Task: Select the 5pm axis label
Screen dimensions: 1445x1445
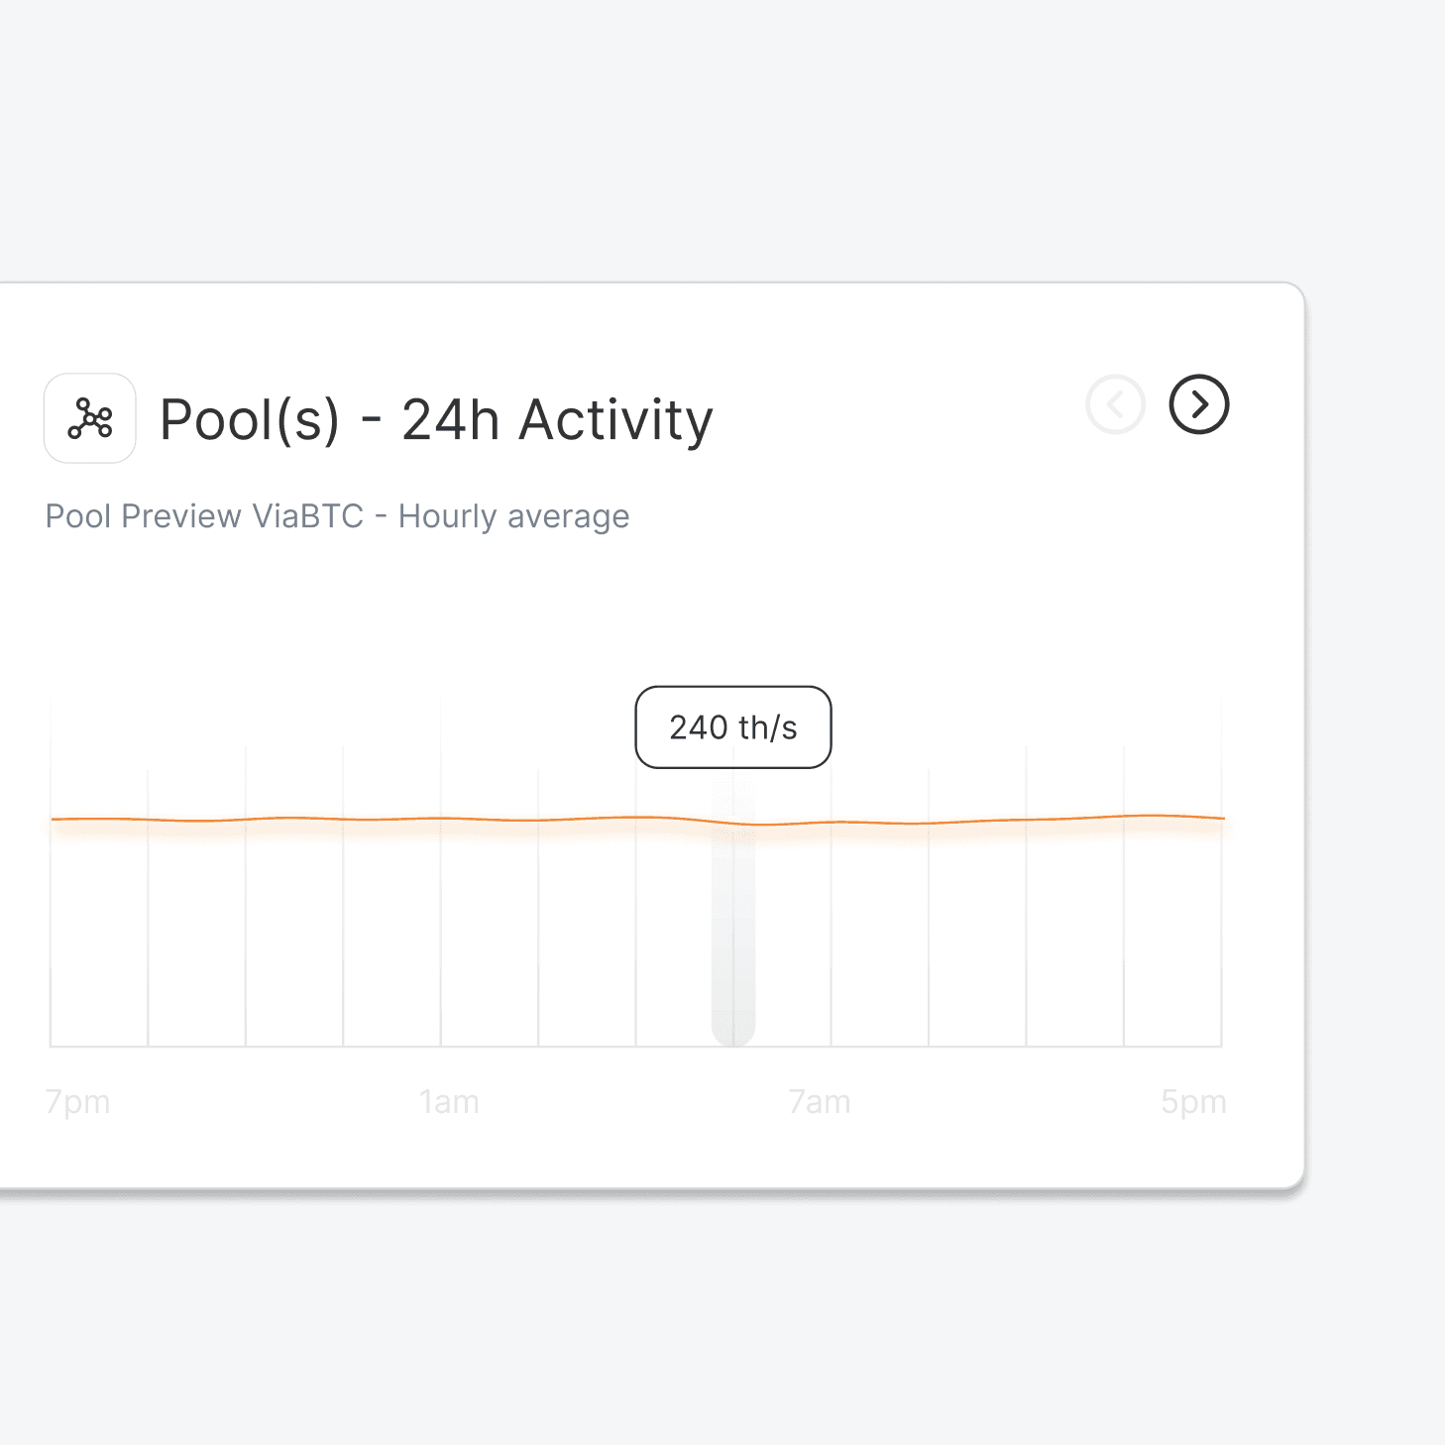Action: (1193, 1102)
